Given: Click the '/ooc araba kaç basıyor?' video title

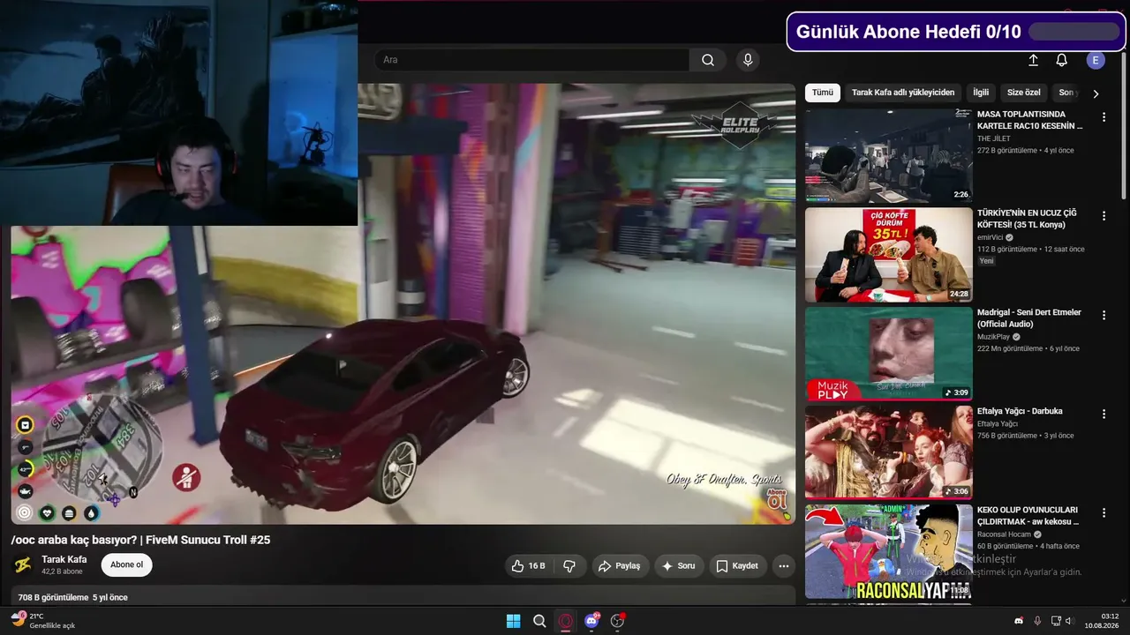Looking at the screenshot, I should click(140, 540).
